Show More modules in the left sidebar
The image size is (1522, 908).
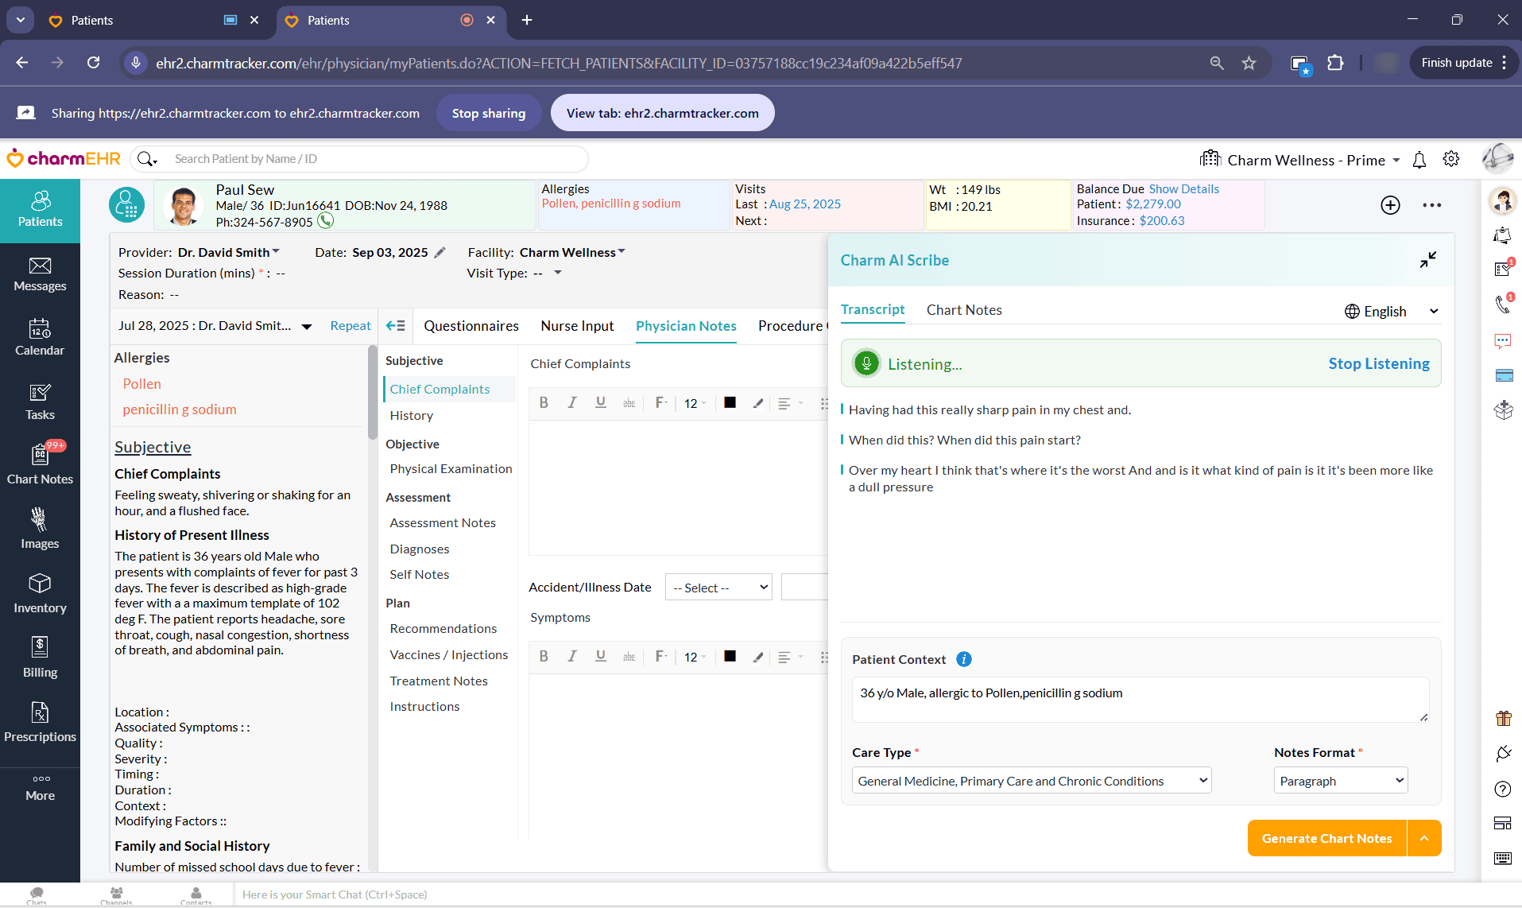point(40,789)
